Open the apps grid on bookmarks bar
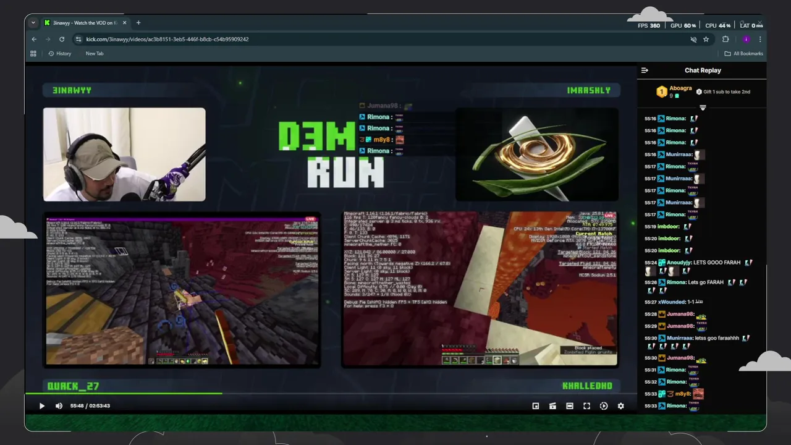 point(33,54)
